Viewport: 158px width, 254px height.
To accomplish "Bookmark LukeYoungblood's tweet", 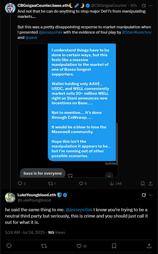I will (x=114, y=246).
